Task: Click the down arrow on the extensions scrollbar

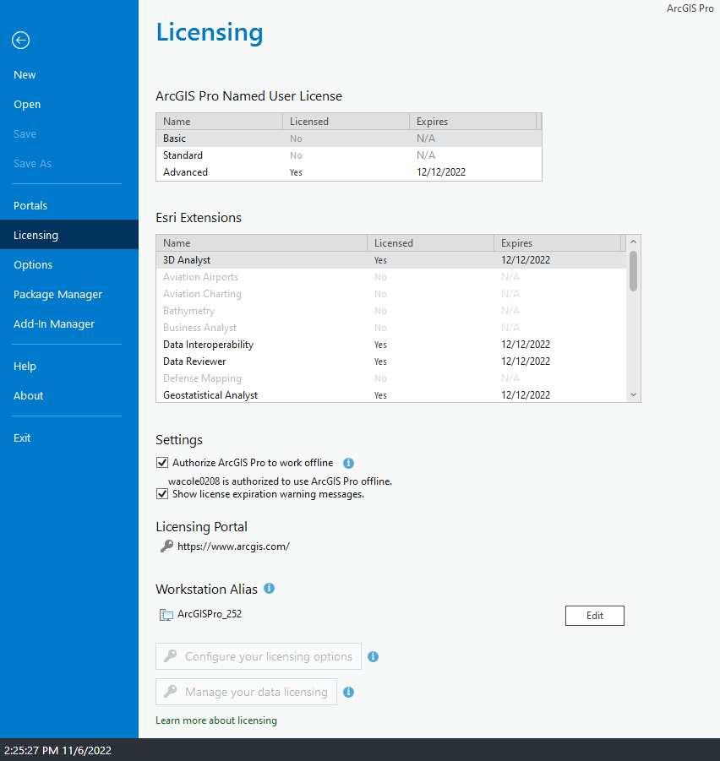Action: [x=633, y=394]
